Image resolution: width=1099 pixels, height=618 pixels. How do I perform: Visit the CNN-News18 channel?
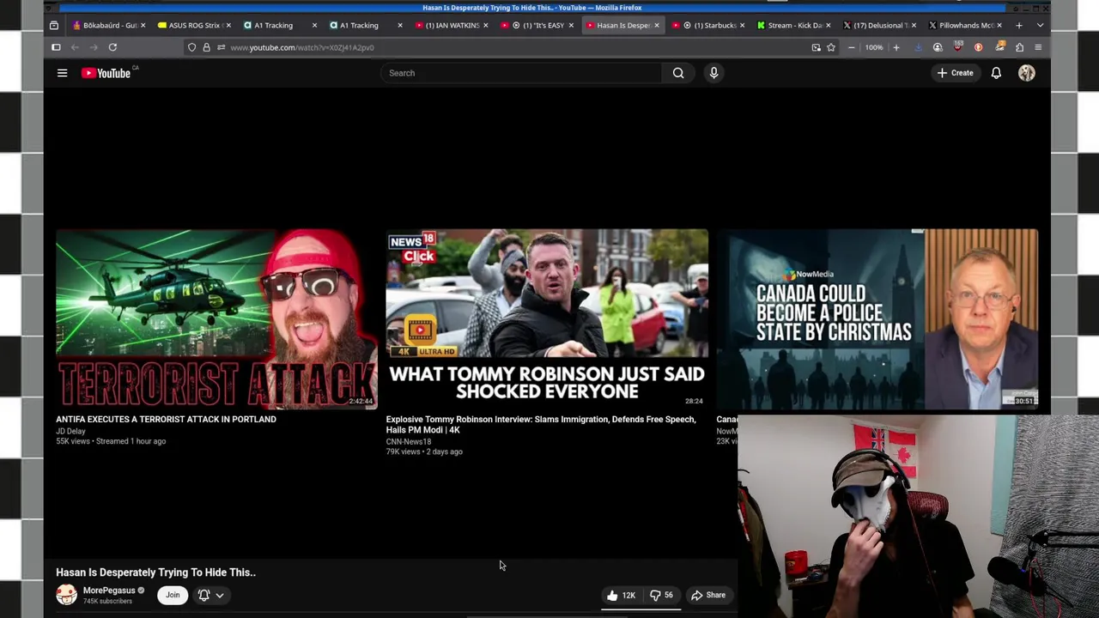click(408, 442)
